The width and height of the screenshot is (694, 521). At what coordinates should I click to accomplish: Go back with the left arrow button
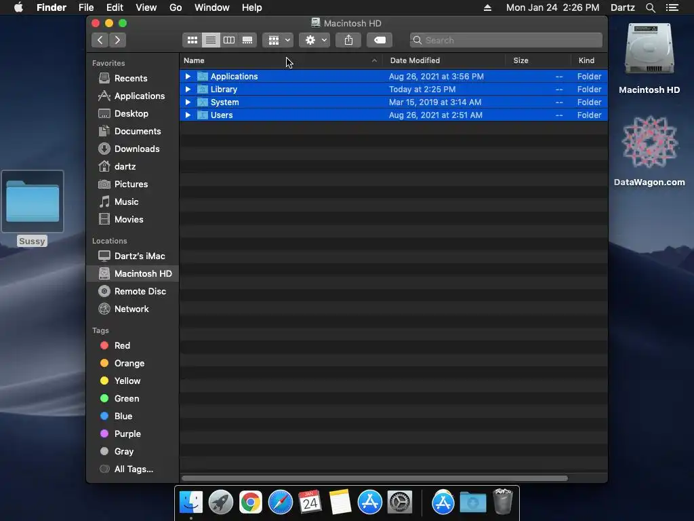(x=100, y=40)
